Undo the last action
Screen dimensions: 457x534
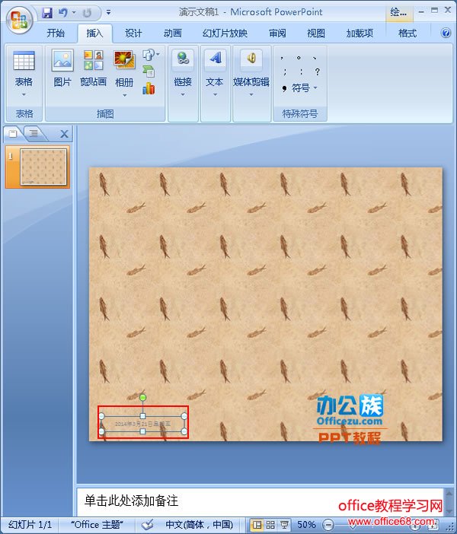tap(63, 13)
